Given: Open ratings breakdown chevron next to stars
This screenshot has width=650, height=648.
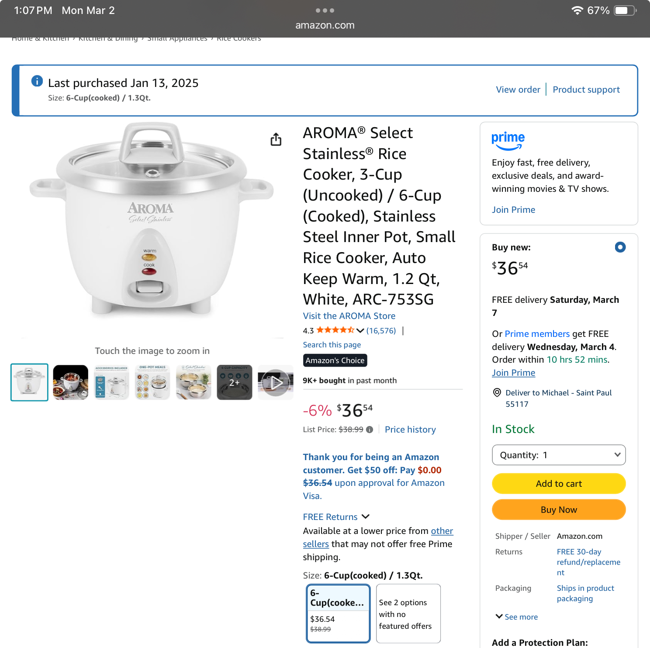Looking at the screenshot, I should coord(360,330).
